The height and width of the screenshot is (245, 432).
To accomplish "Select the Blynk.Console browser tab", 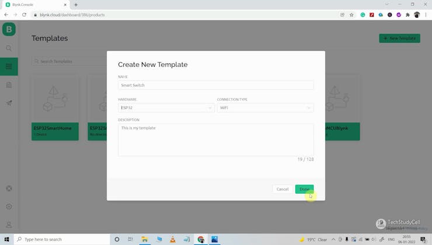I will (35, 5).
